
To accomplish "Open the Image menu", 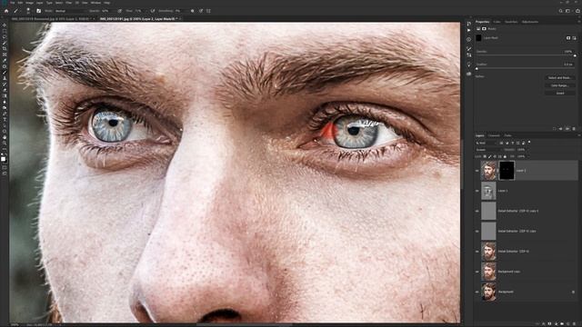I will coord(29,3).
